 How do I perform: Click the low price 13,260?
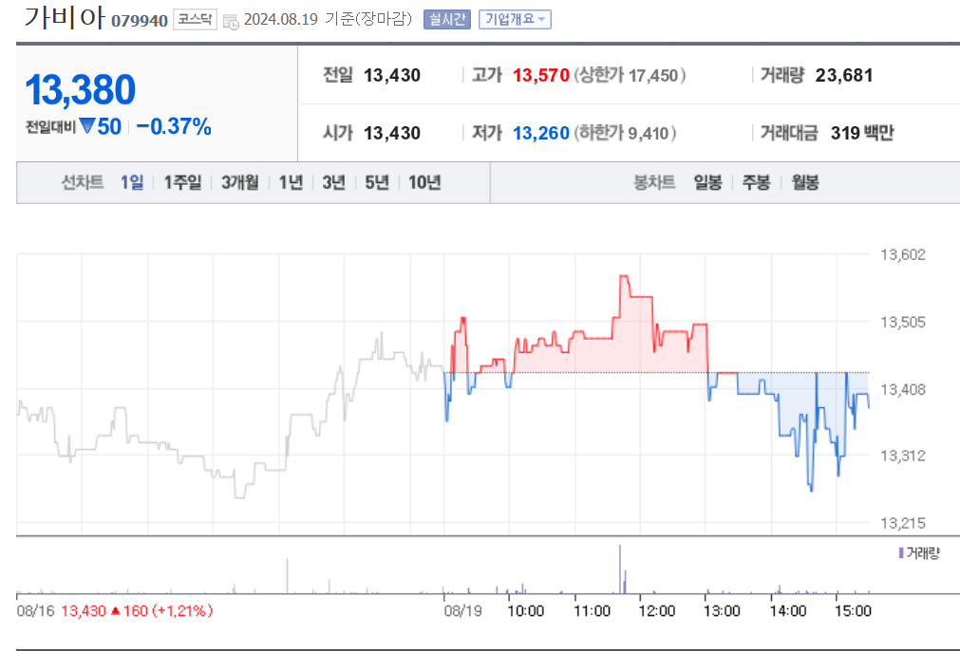click(541, 133)
